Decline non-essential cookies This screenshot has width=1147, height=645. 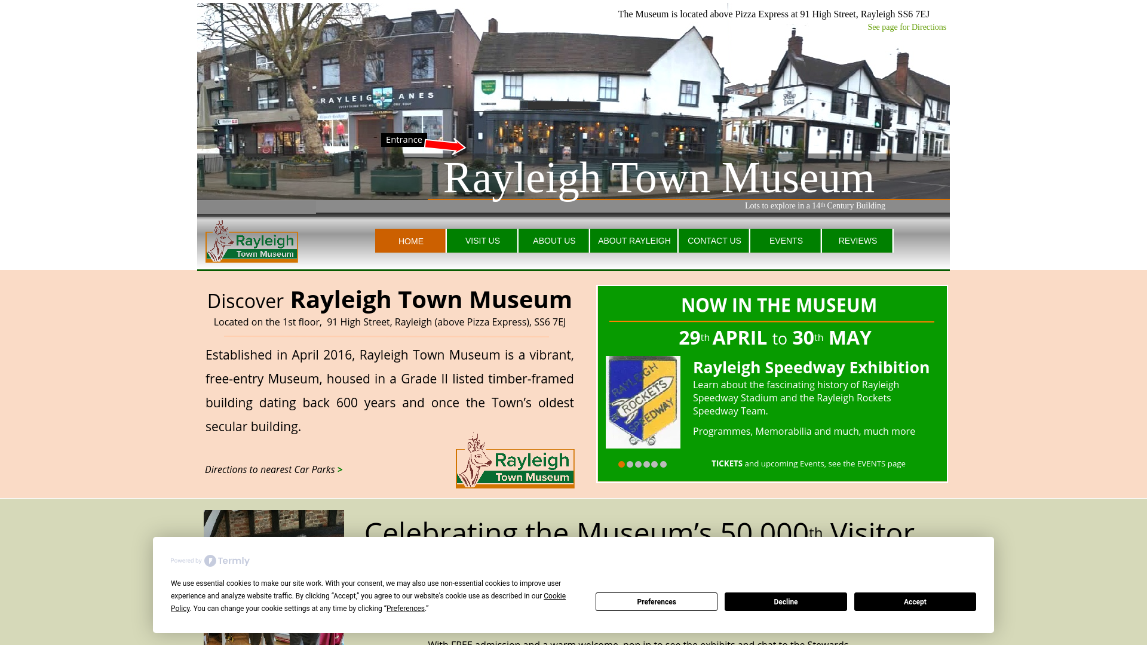pyautogui.click(x=786, y=601)
